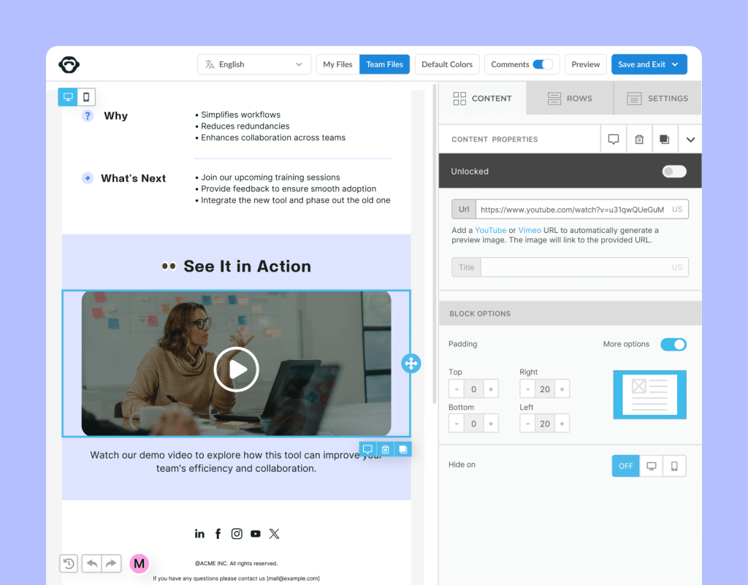Open the comment icon in Content Properties
The width and height of the screenshot is (748, 585).
(x=614, y=139)
